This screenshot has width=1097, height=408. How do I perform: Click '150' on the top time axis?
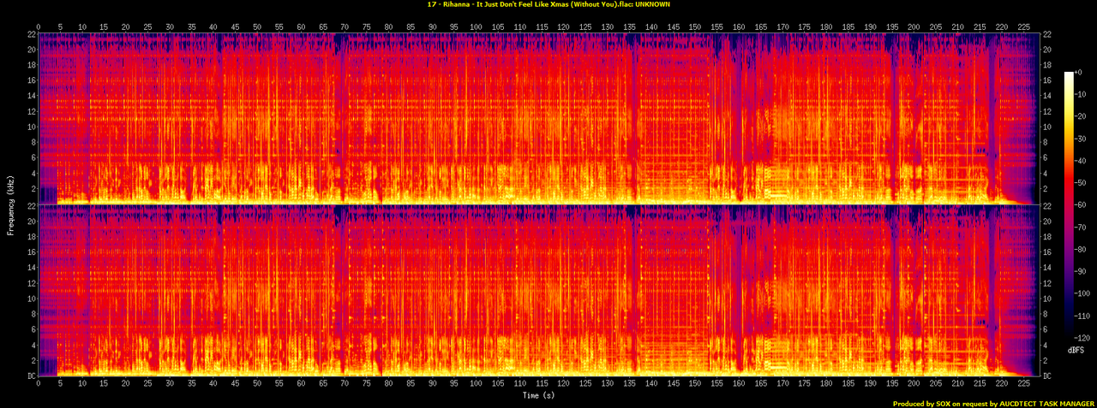[x=693, y=27]
